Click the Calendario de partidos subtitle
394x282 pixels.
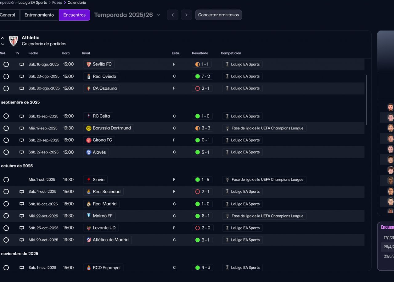pos(44,44)
